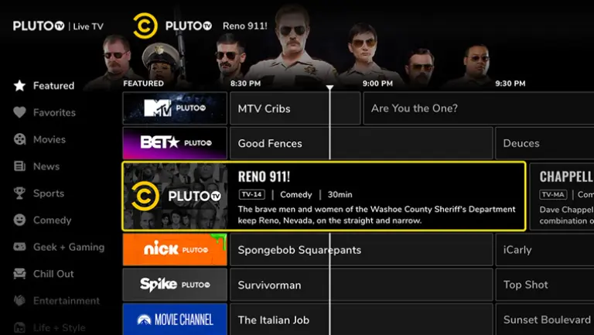Go to the Life + Style category

(49, 327)
